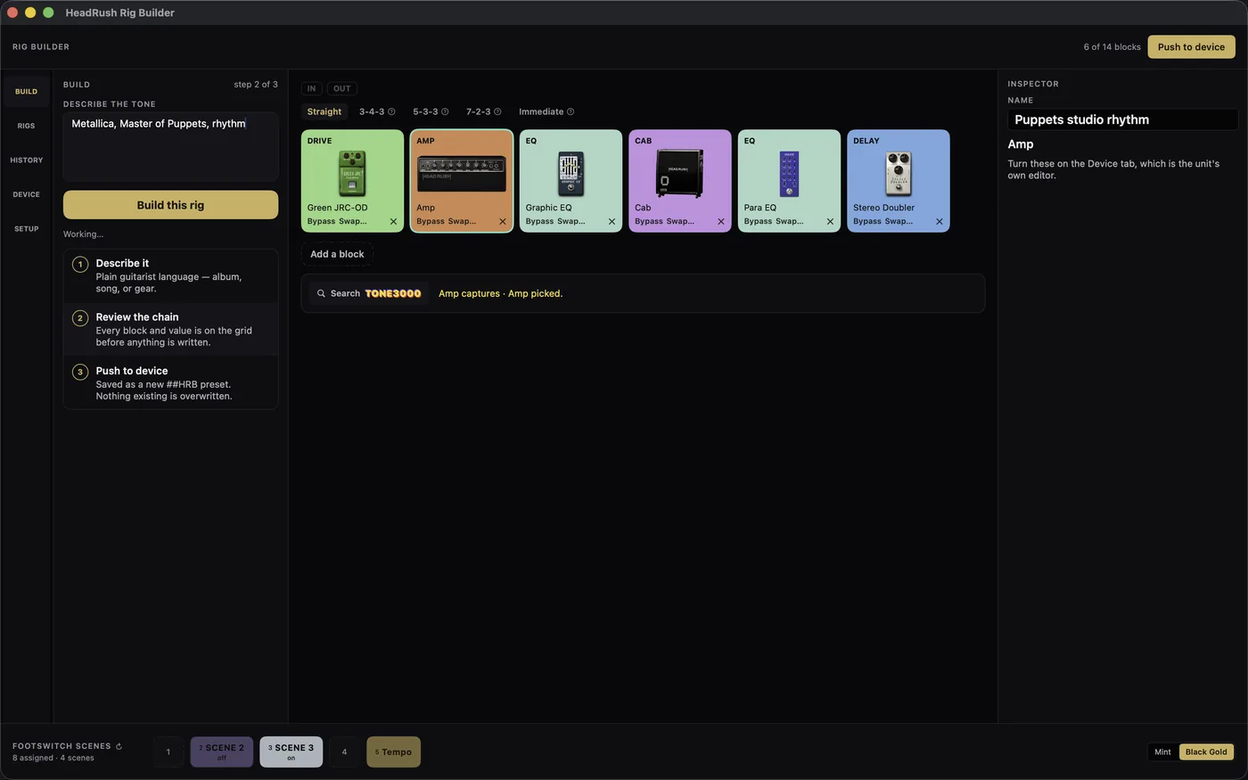Open the SETUP sidebar tab
Image resolution: width=1248 pixels, height=780 pixels.
pos(26,229)
